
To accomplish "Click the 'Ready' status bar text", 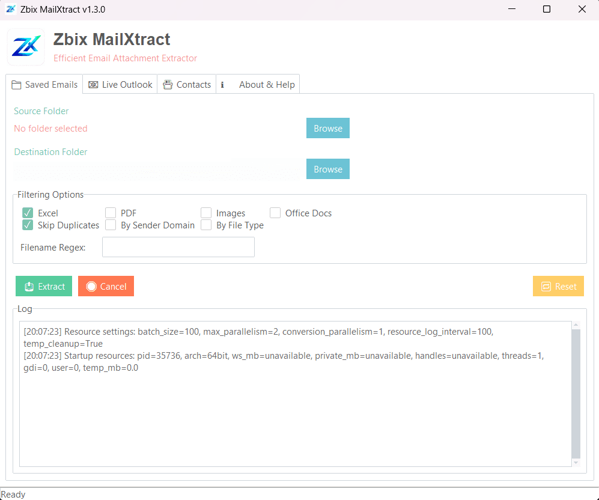I will (x=13, y=494).
